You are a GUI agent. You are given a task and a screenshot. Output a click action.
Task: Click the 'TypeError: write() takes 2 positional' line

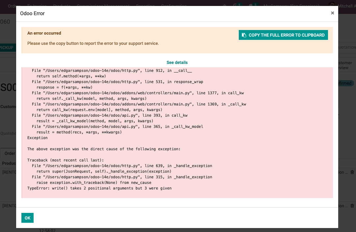tap(99, 188)
